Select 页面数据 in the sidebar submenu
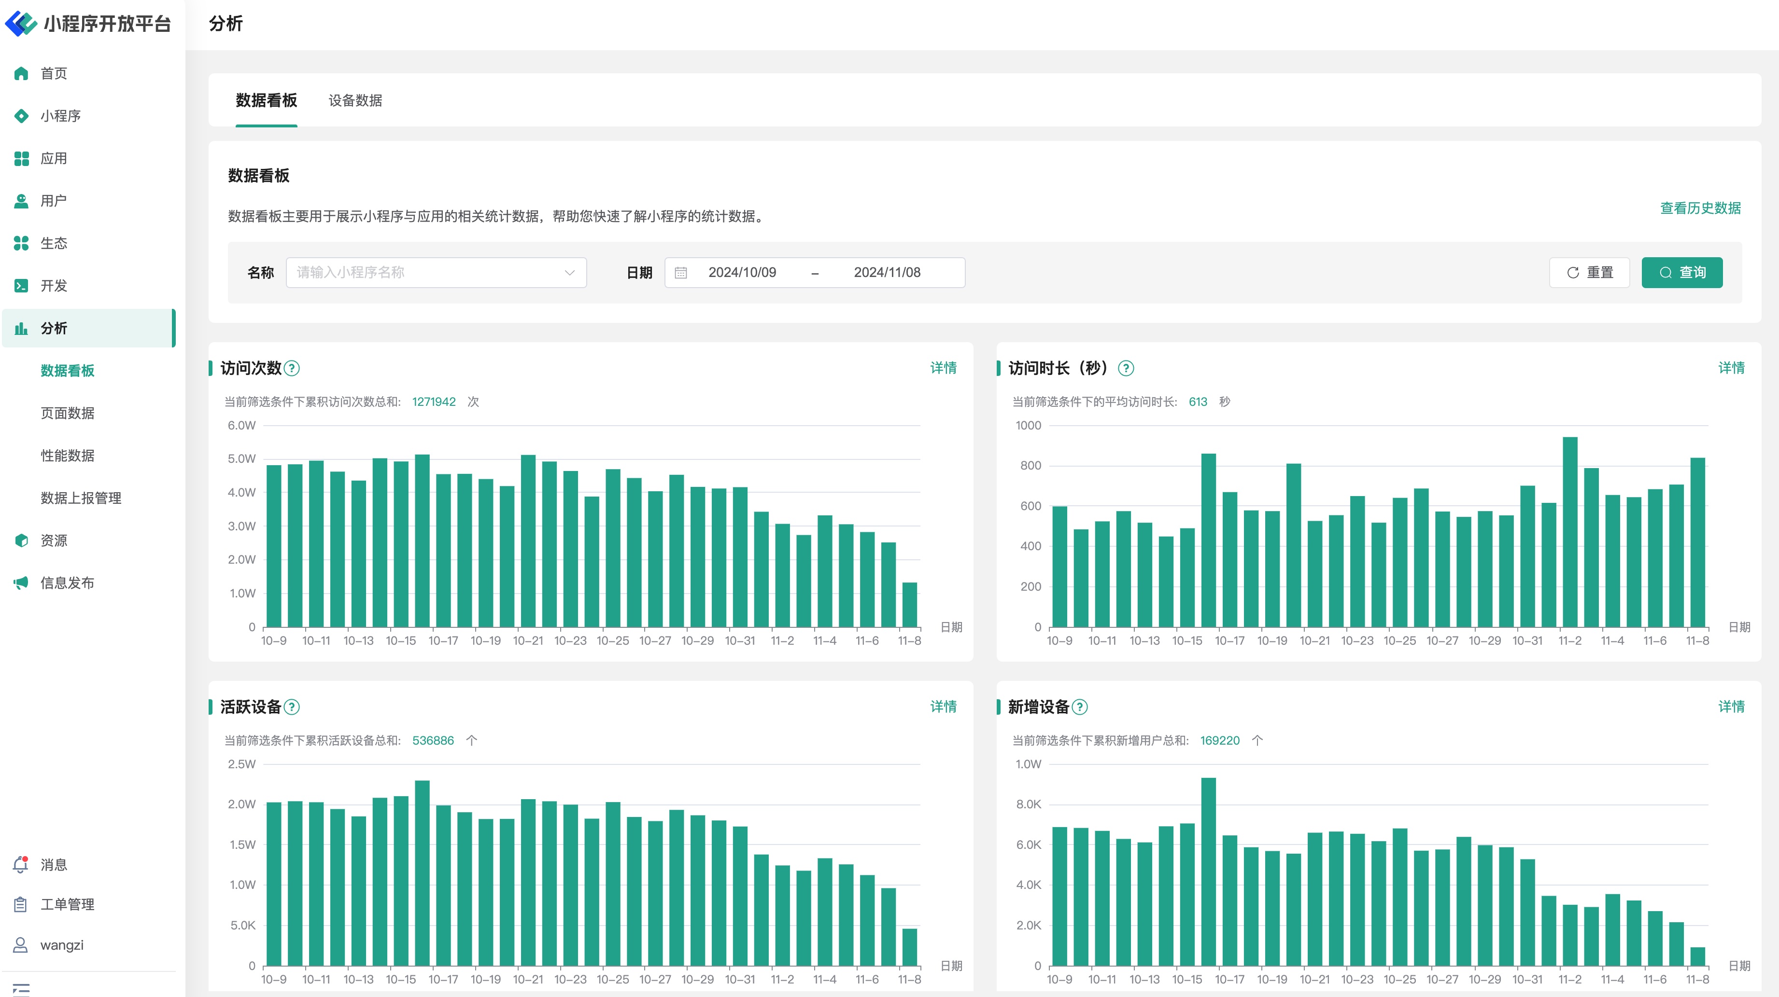This screenshot has width=1779, height=997. coord(67,413)
